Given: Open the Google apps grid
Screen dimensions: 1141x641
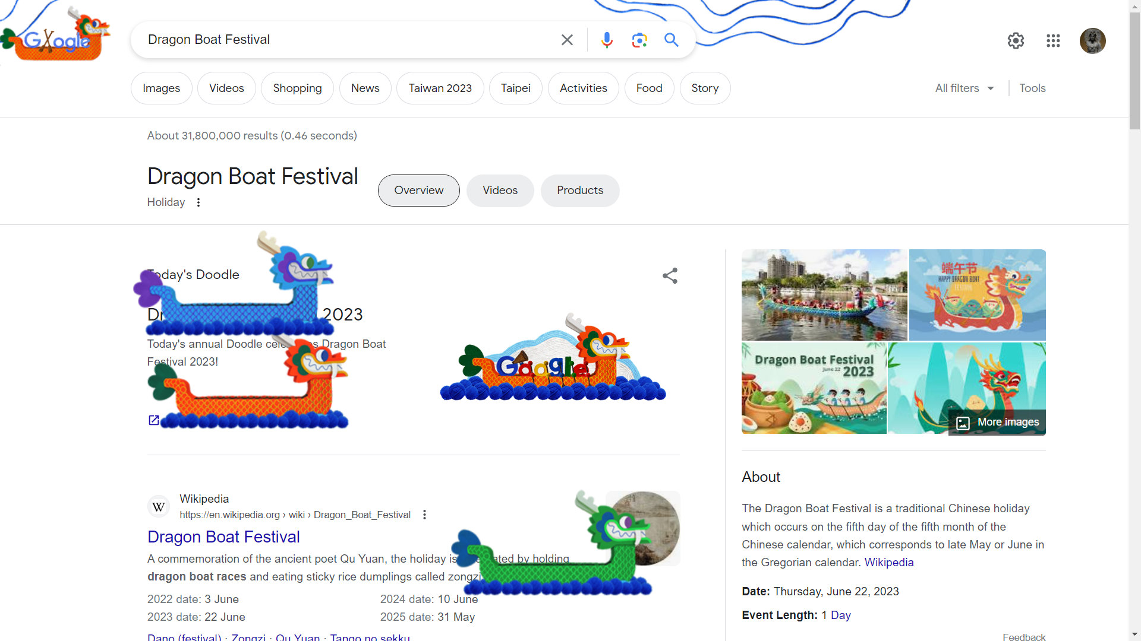Looking at the screenshot, I should [x=1053, y=40].
